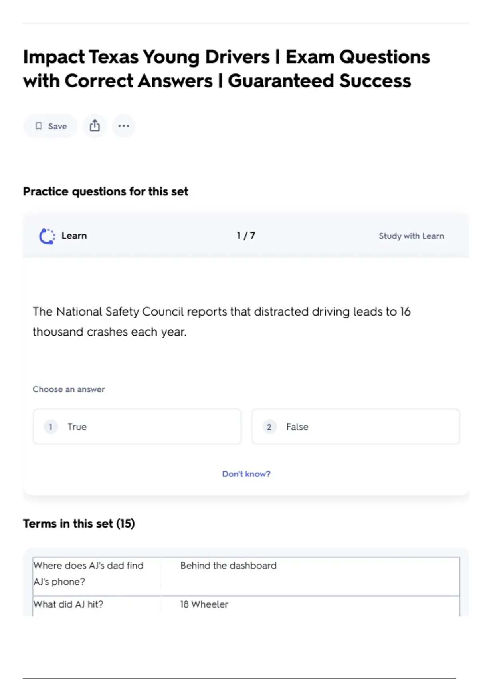This screenshot has width=479, height=679.
Task: Click the "Don't know?" link
Action: click(246, 474)
